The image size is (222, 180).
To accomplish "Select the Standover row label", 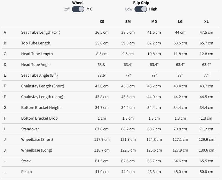I will (x=30, y=129).
